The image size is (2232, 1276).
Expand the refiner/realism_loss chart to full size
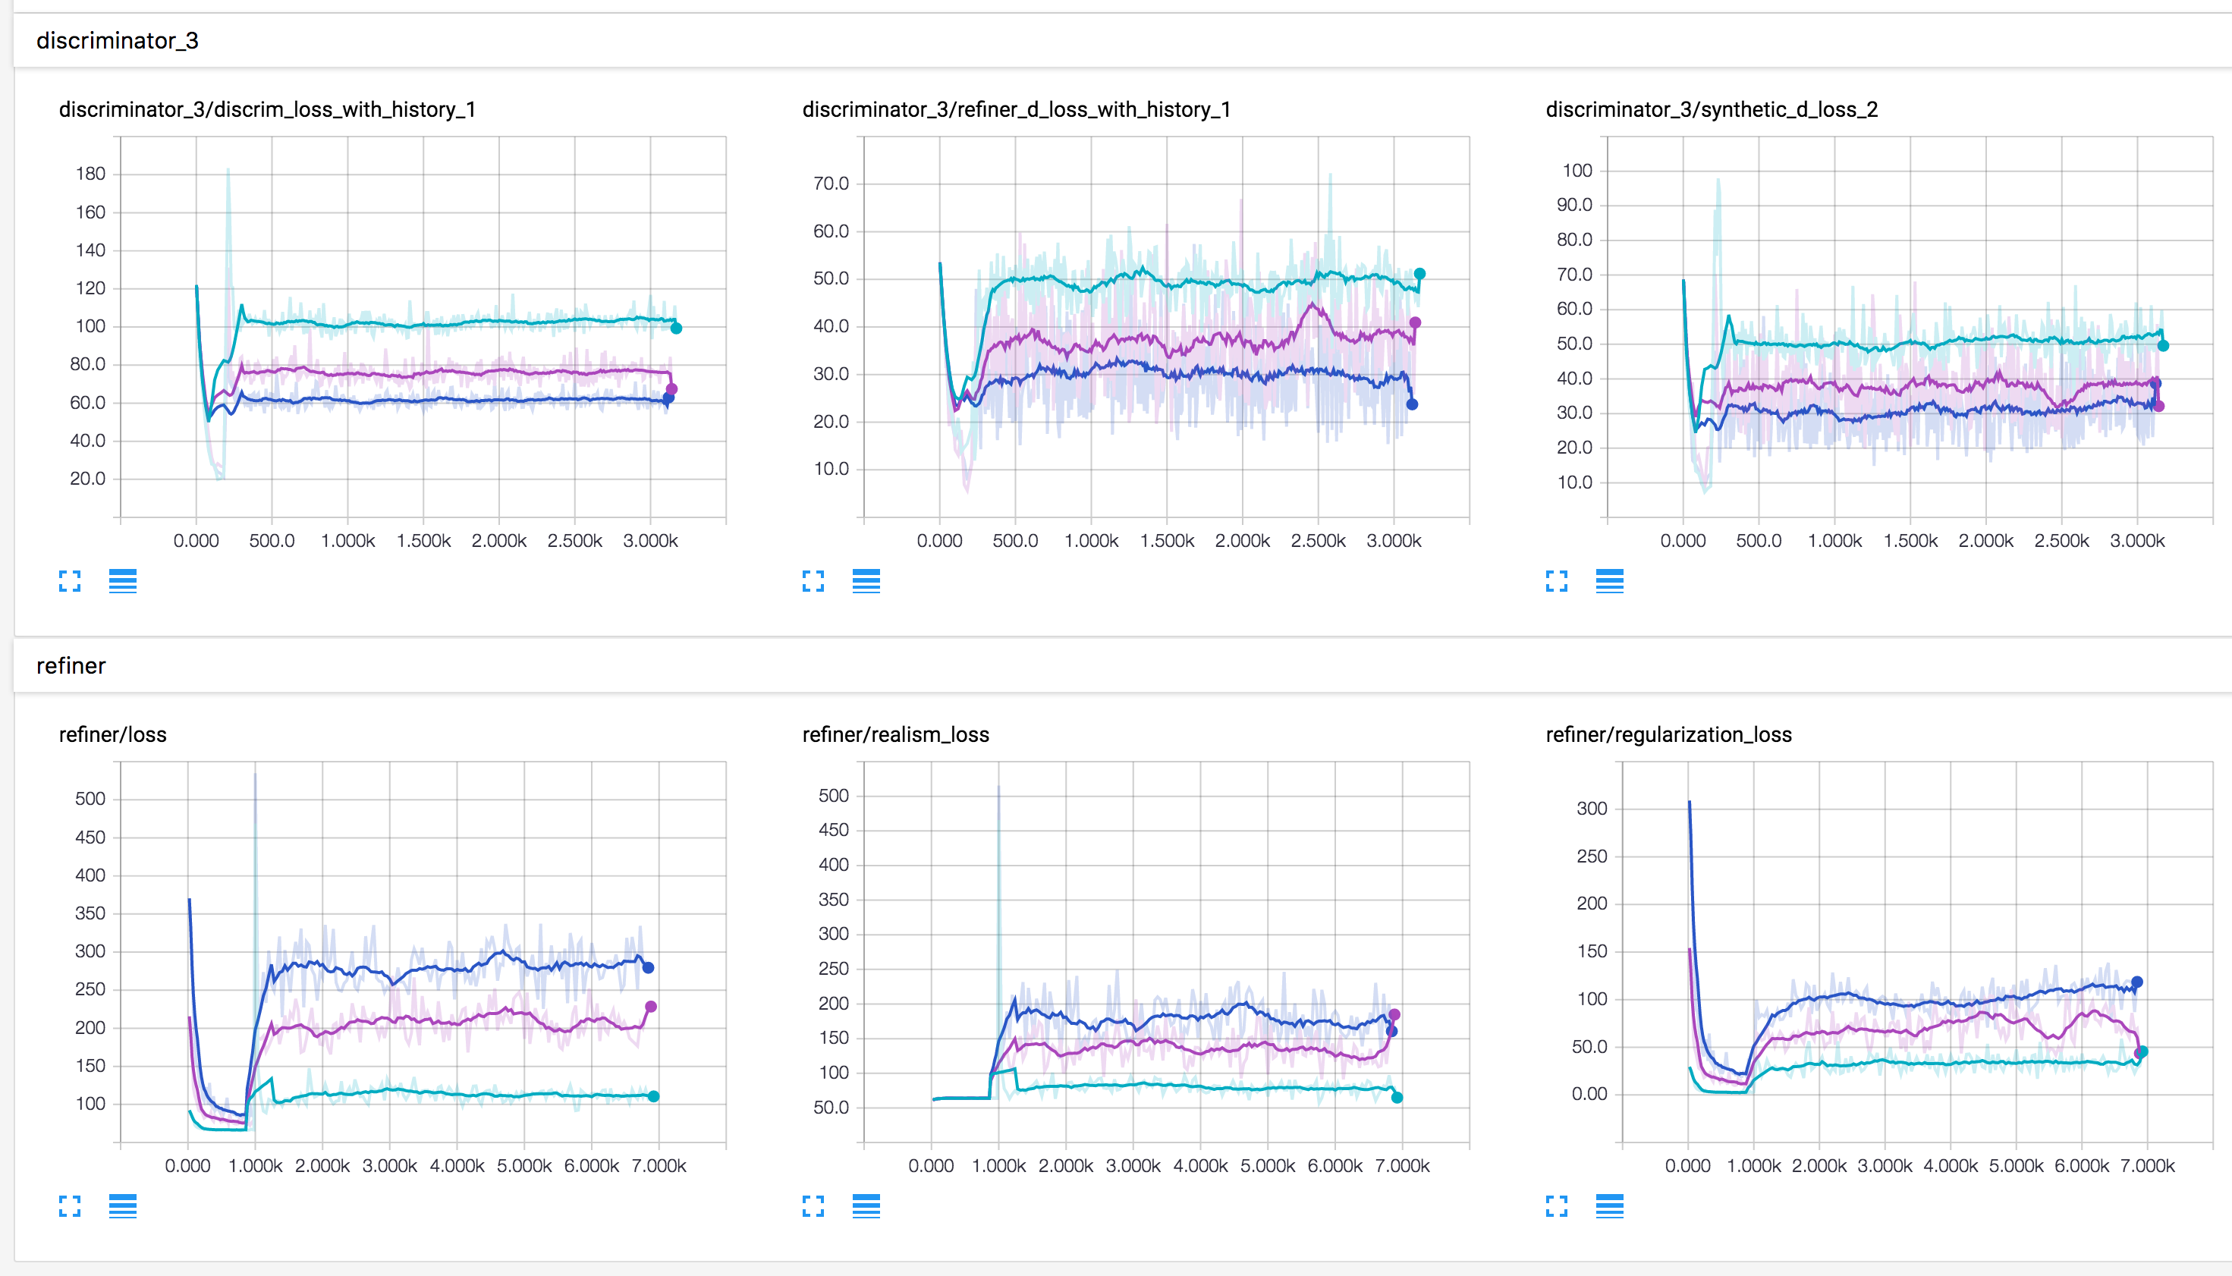[813, 1206]
